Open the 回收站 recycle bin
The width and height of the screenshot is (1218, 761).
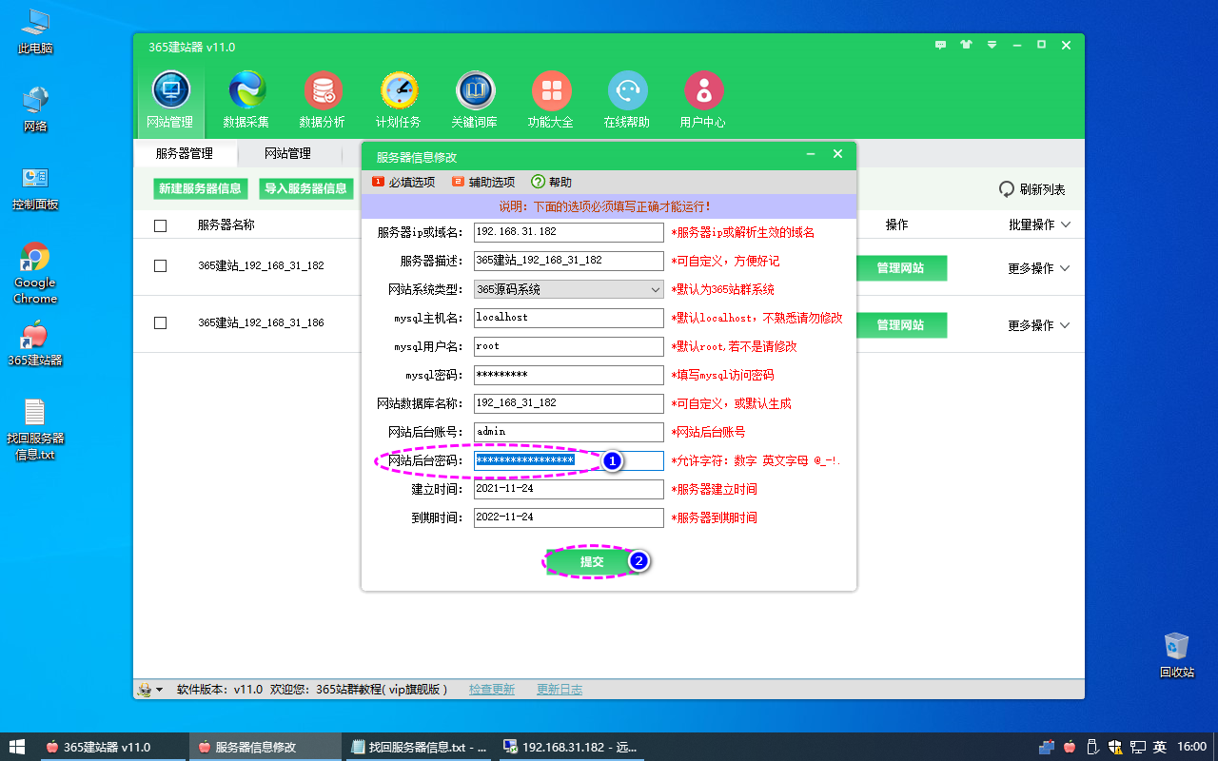(x=1177, y=654)
